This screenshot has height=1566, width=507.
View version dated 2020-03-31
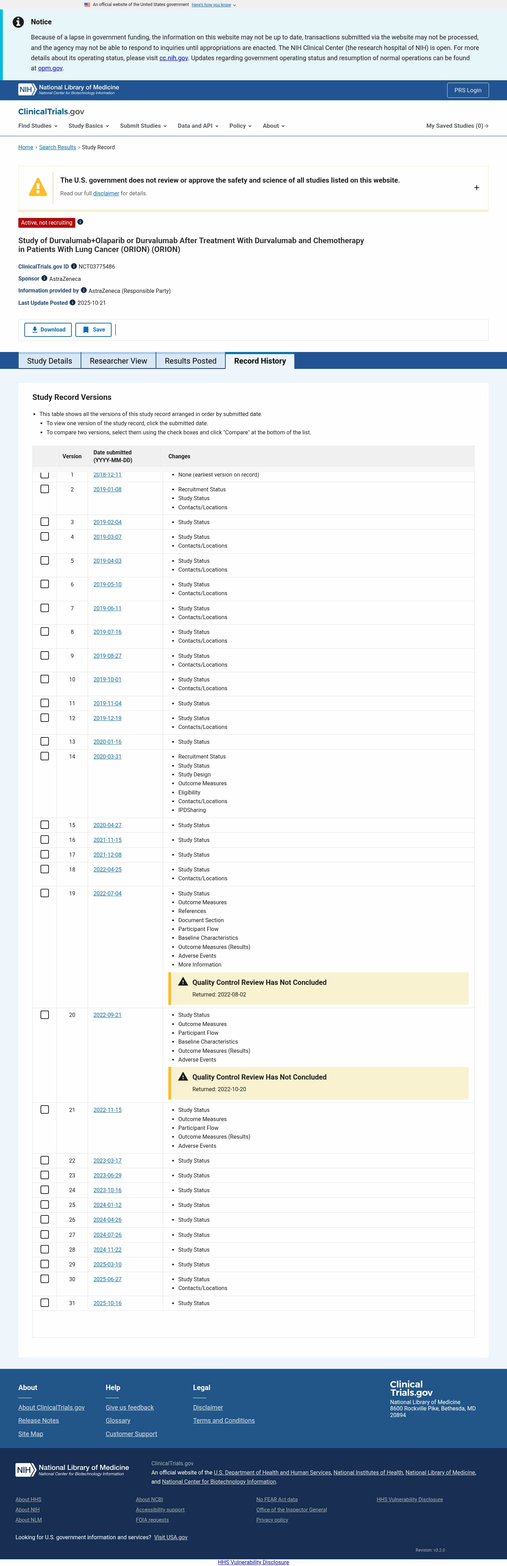tap(107, 756)
